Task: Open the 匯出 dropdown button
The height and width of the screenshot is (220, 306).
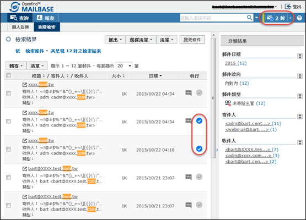Action: pos(115,40)
